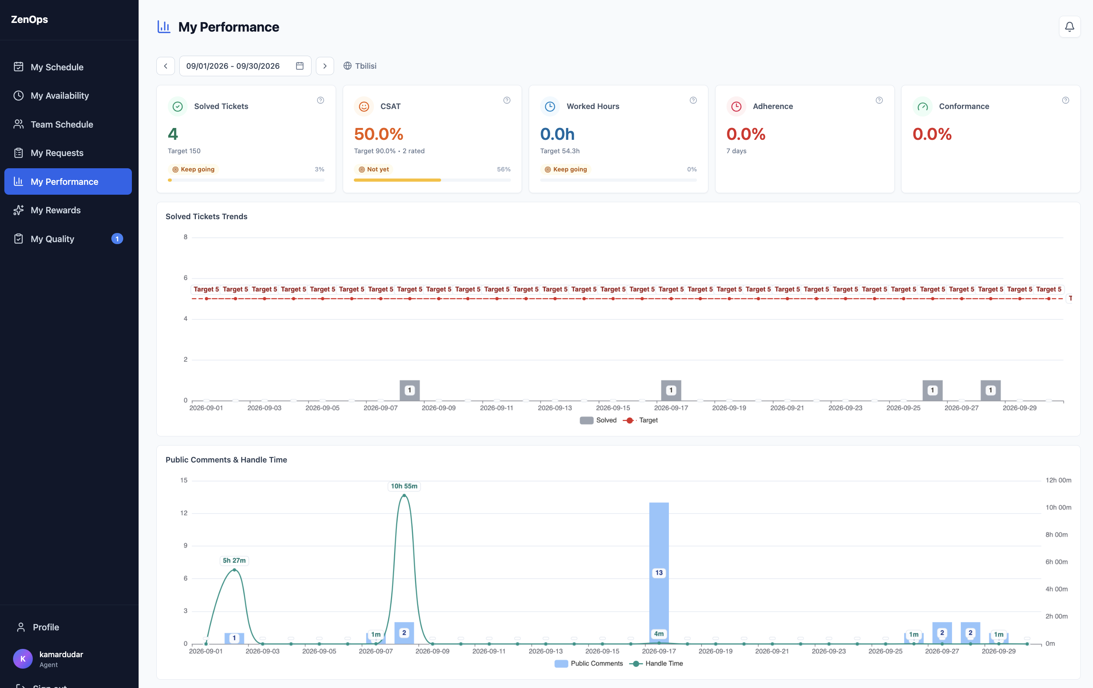Viewport: 1093px width, 688px height.
Task: Go to previous date range
Action: (x=165, y=66)
